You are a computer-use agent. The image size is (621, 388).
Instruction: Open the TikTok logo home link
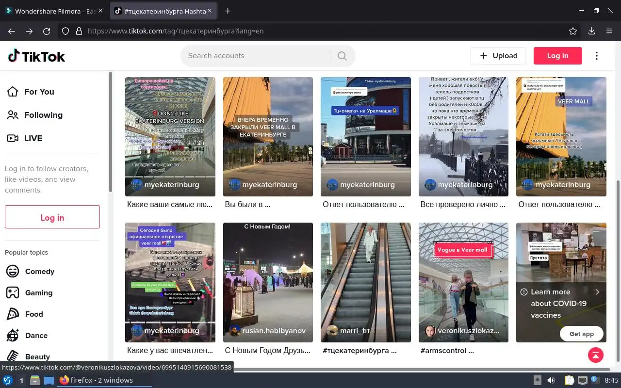[36, 56]
